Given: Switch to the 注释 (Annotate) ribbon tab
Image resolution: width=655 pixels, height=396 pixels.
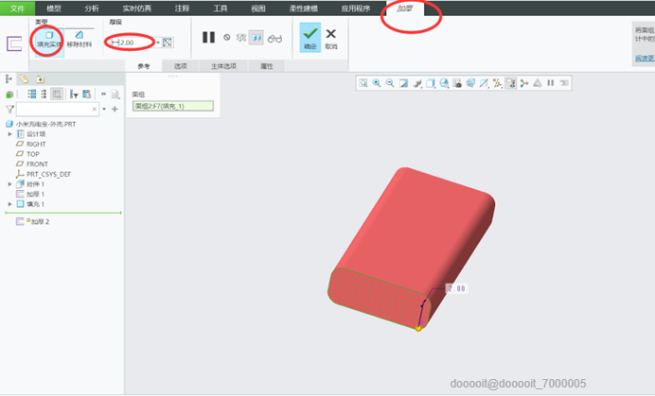Looking at the screenshot, I should (182, 9).
